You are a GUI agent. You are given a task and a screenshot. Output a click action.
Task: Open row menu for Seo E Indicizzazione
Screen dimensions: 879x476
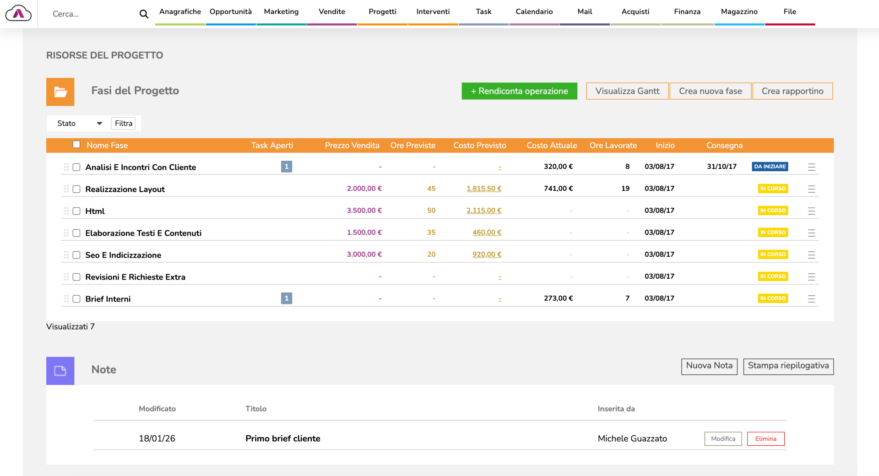click(x=811, y=255)
